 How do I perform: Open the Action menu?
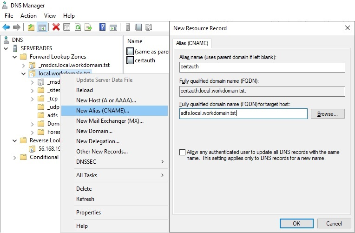28,16
